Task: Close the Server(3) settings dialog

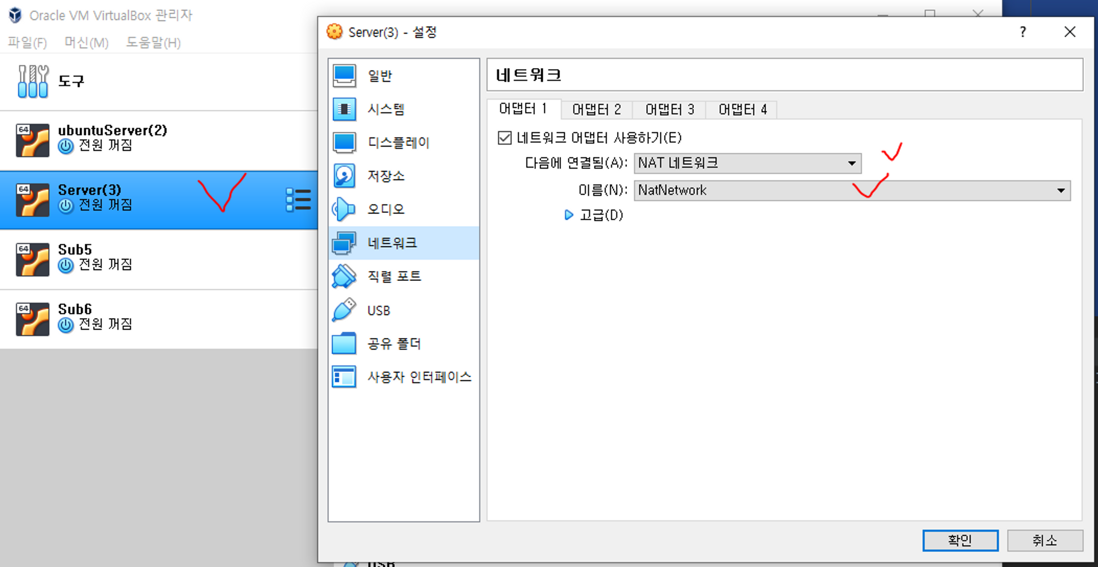Action: (x=1070, y=32)
